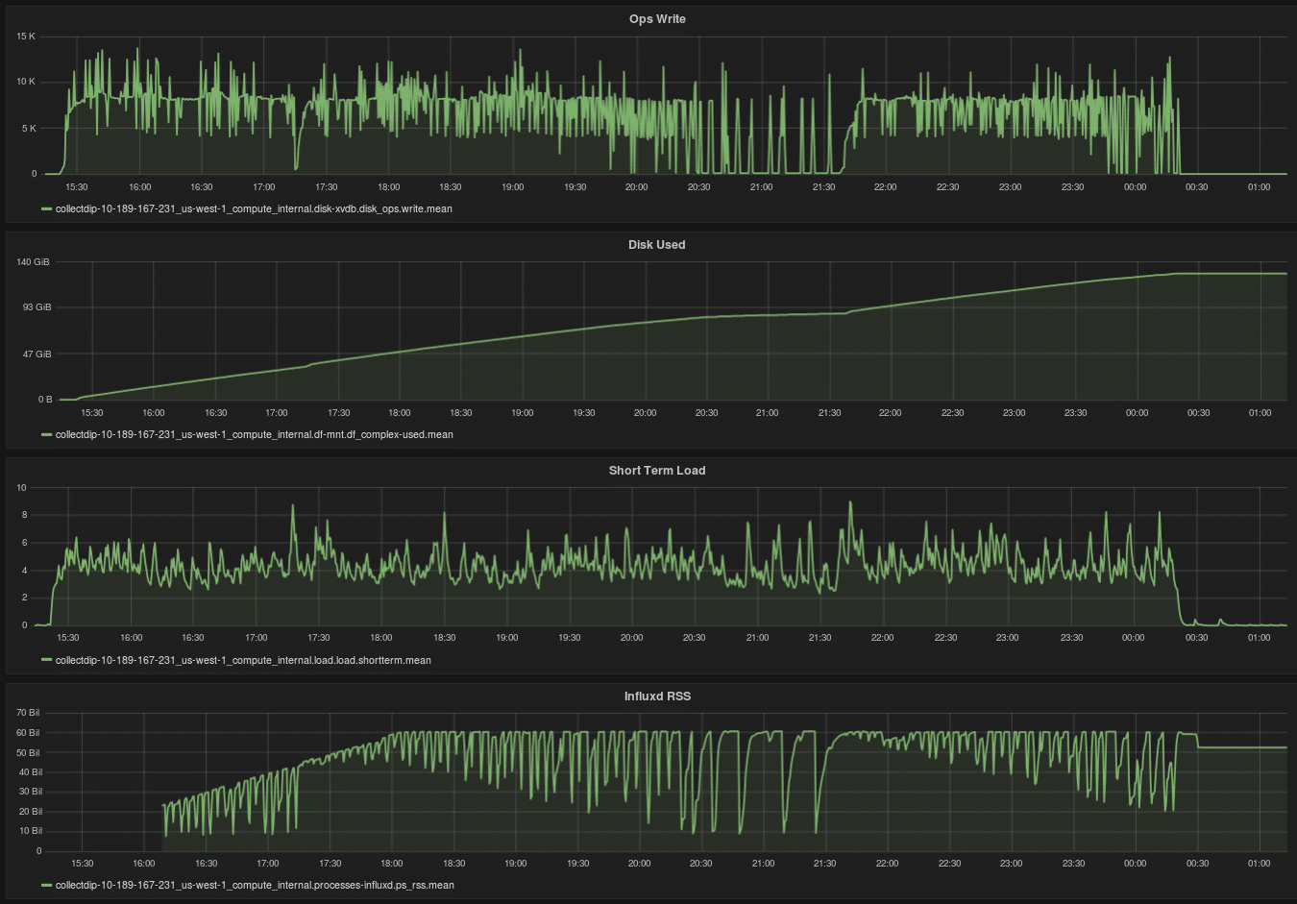
Task: Expand the Short Term Load panel title menu
Action: 656,471
